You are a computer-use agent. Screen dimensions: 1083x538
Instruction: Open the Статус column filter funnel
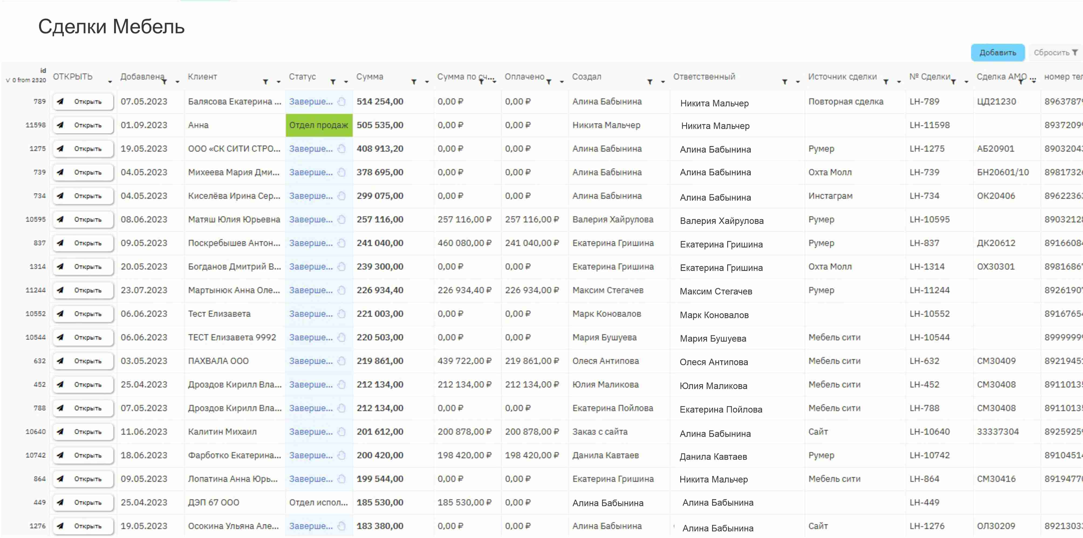(x=333, y=82)
